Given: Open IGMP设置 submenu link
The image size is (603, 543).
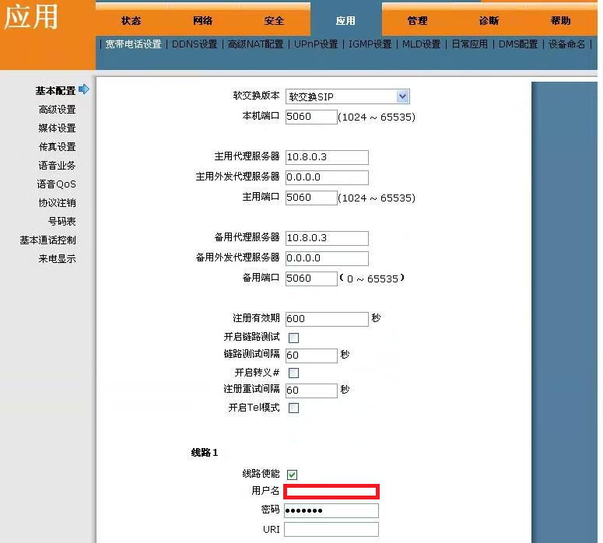Looking at the screenshot, I should pyautogui.click(x=370, y=44).
